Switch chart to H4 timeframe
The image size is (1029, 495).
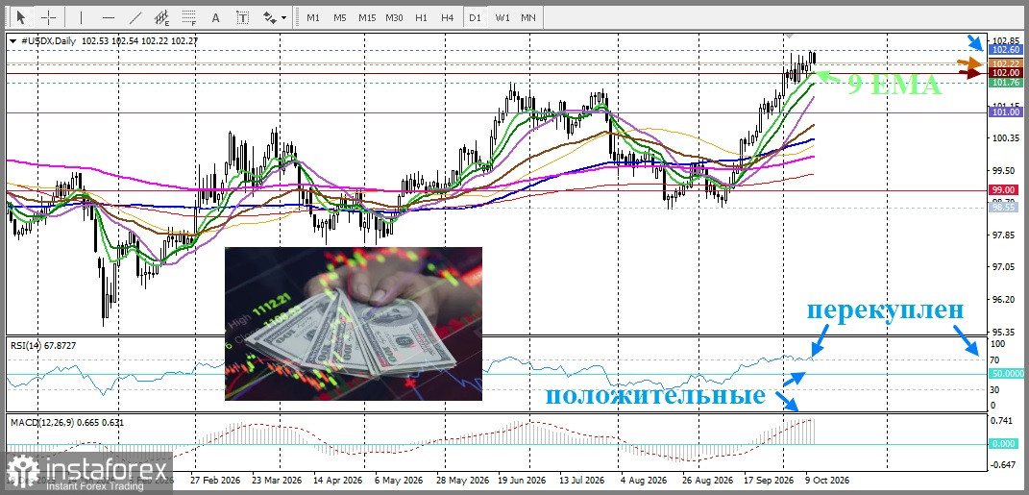448,17
